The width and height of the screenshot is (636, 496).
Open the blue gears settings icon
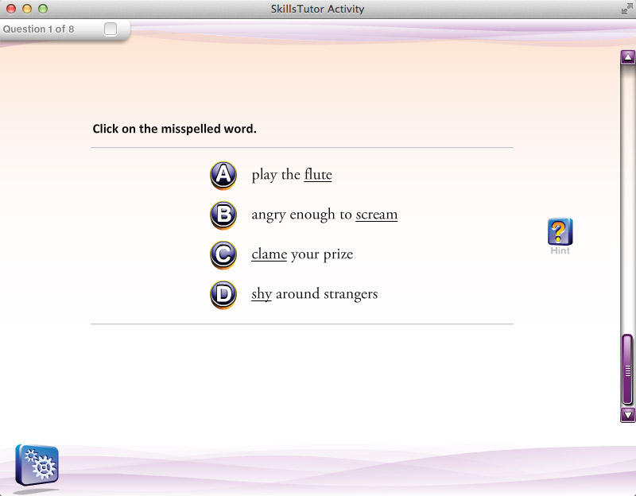point(37,465)
